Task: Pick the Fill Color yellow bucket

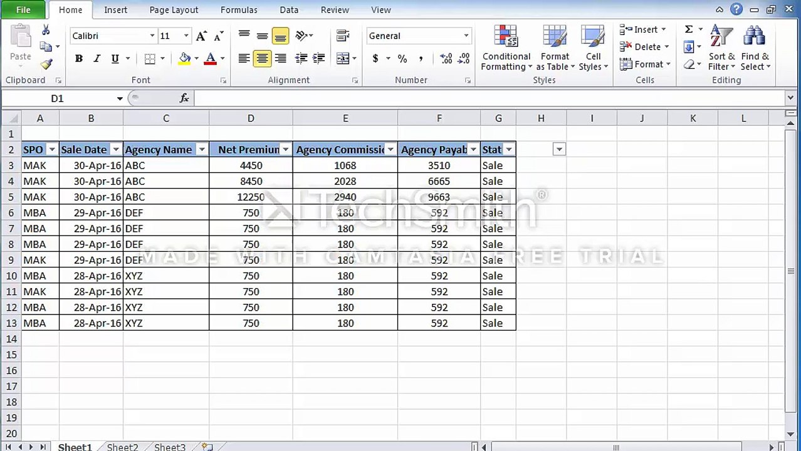Action: 184,59
